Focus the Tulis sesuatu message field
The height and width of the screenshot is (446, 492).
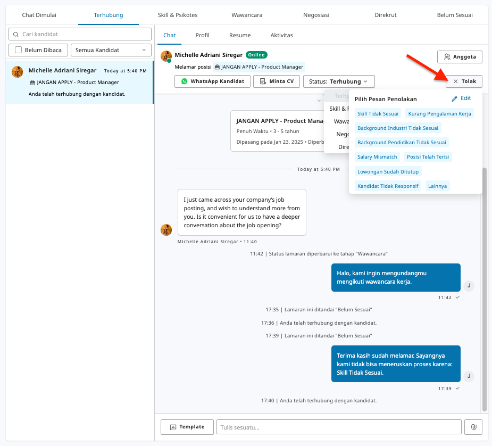(339, 427)
